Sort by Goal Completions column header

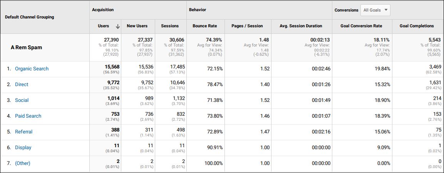tap(417, 26)
